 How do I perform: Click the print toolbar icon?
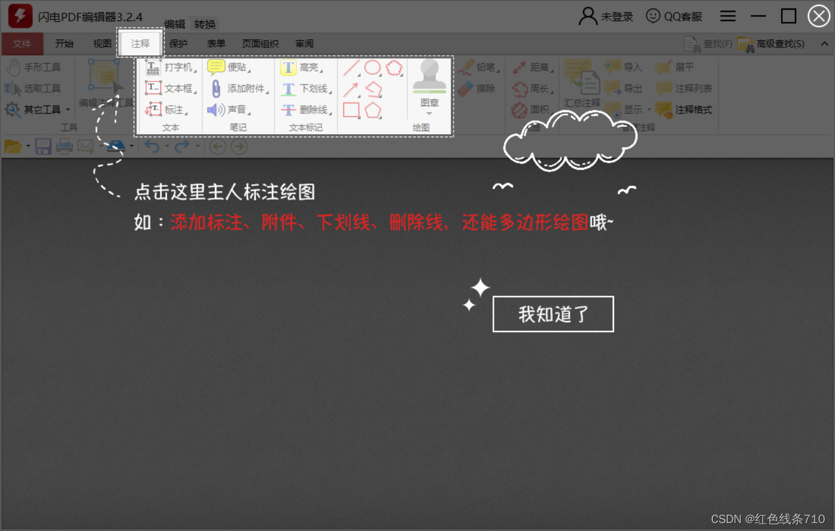click(x=64, y=146)
